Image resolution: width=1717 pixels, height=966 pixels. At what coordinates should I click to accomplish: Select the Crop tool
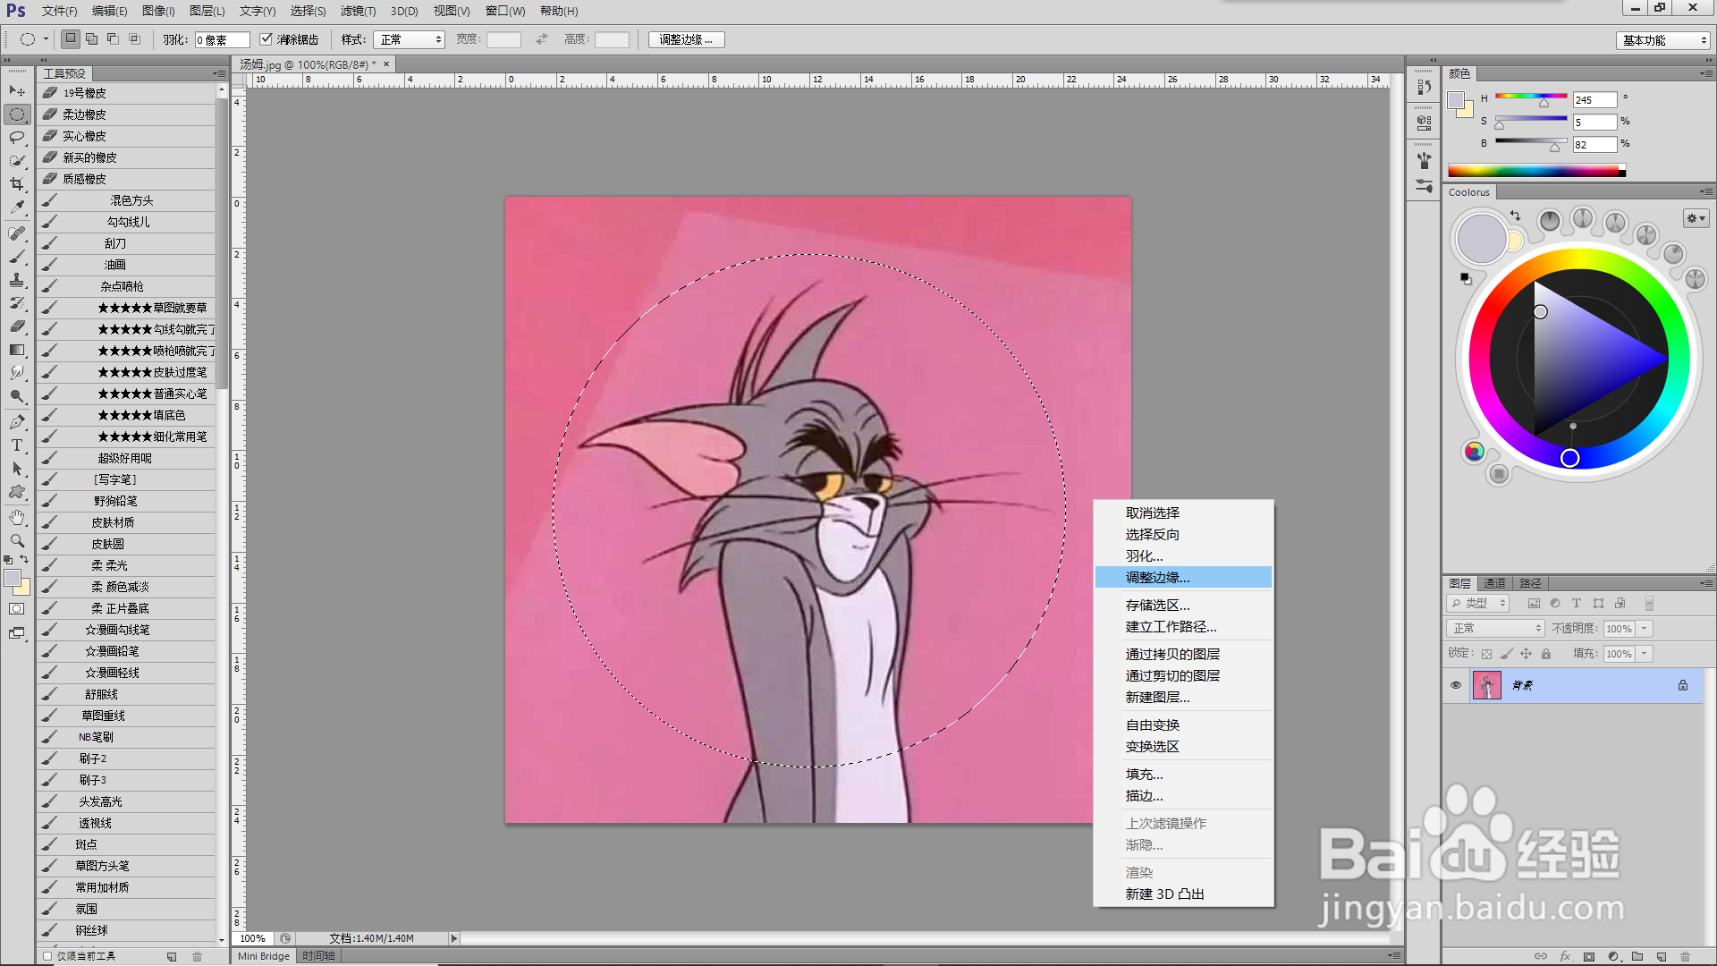17,184
